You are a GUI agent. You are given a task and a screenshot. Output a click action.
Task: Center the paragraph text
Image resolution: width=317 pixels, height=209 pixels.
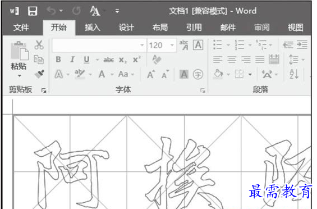[232, 60]
